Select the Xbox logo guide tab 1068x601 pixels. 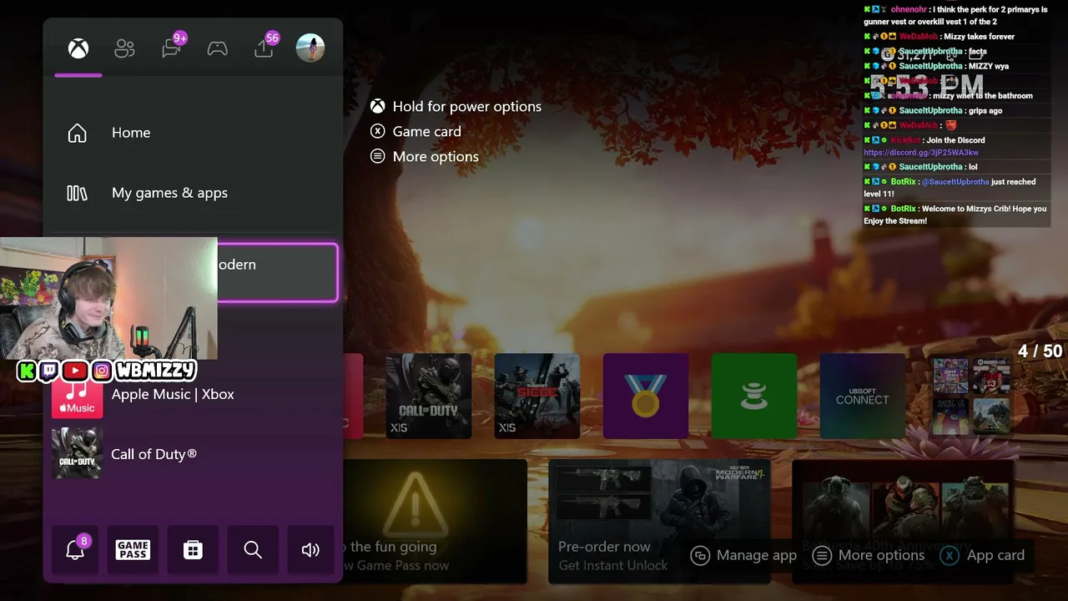pos(78,48)
